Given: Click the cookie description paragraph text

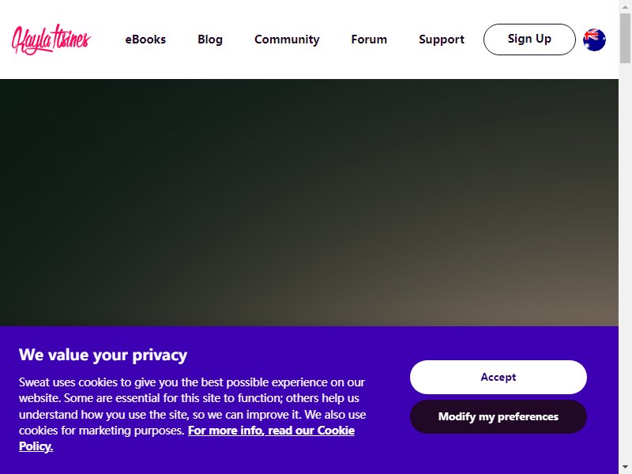Looking at the screenshot, I should 192,414.
